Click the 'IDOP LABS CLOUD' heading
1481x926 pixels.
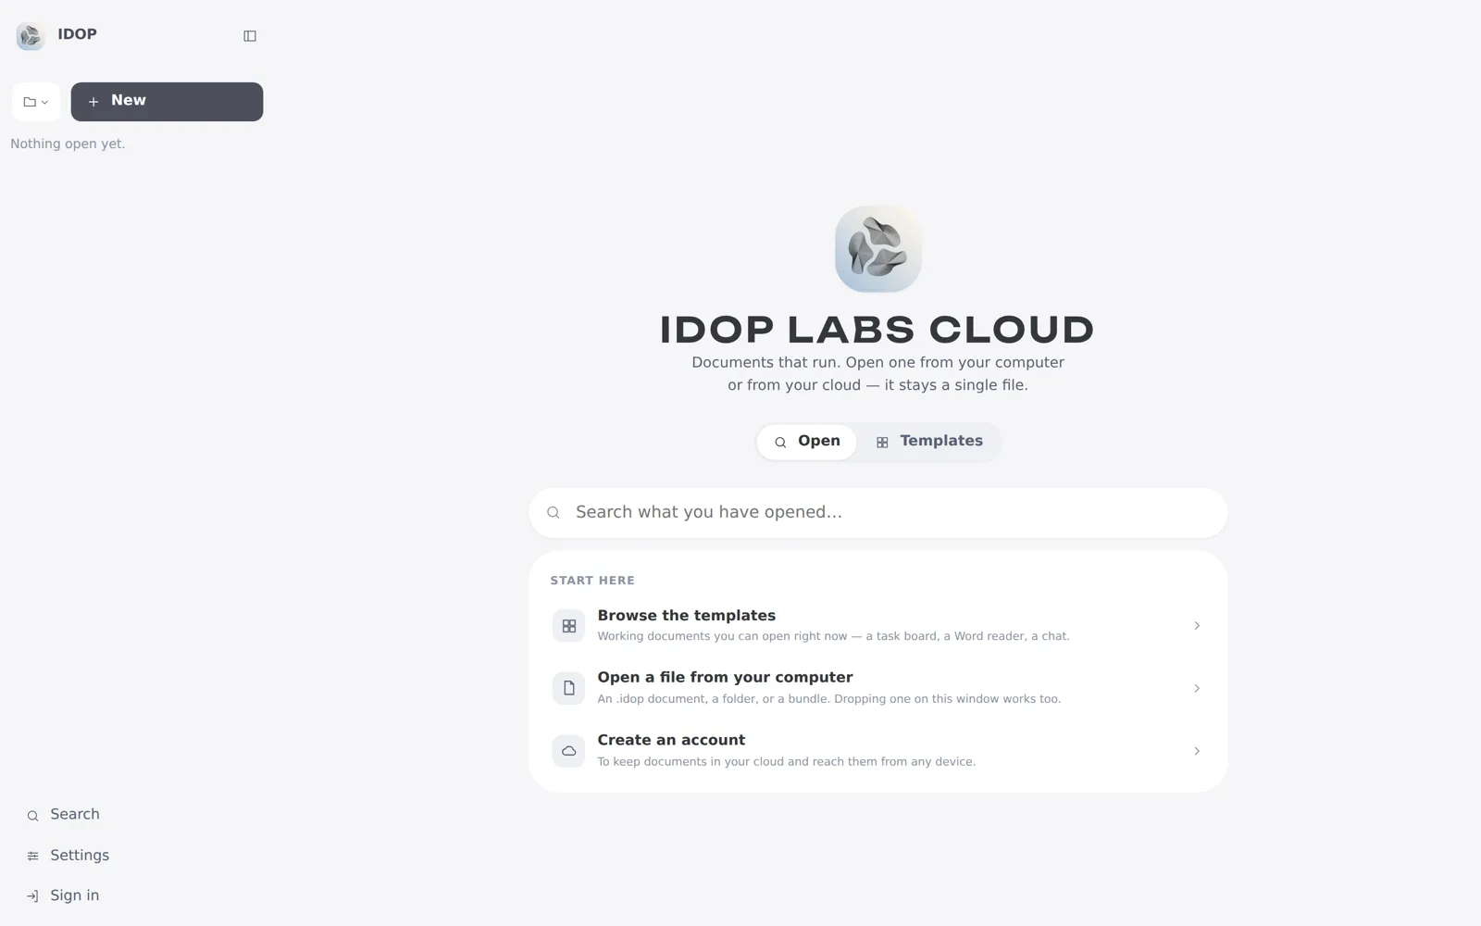click(877, 330)
